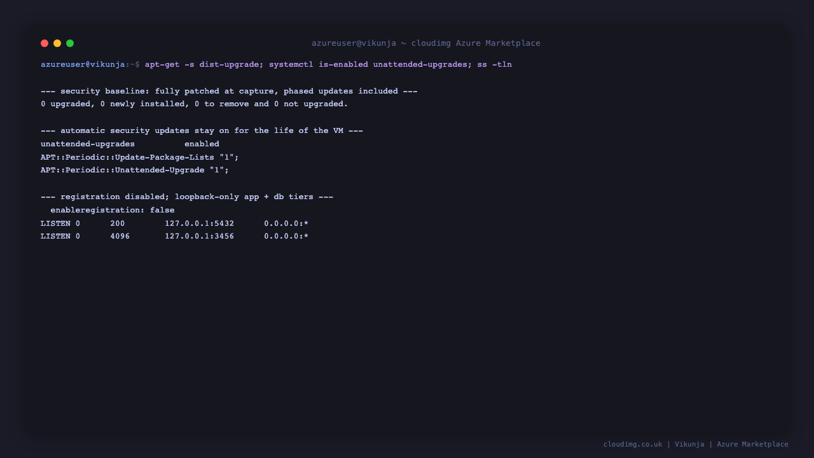Click the '4096' backlog value
814x458 pixels.
[x=120, y=236]
